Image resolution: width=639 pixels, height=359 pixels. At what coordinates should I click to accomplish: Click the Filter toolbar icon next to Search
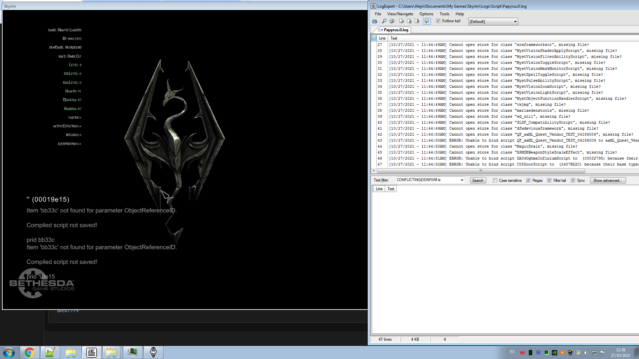point(392,21)
